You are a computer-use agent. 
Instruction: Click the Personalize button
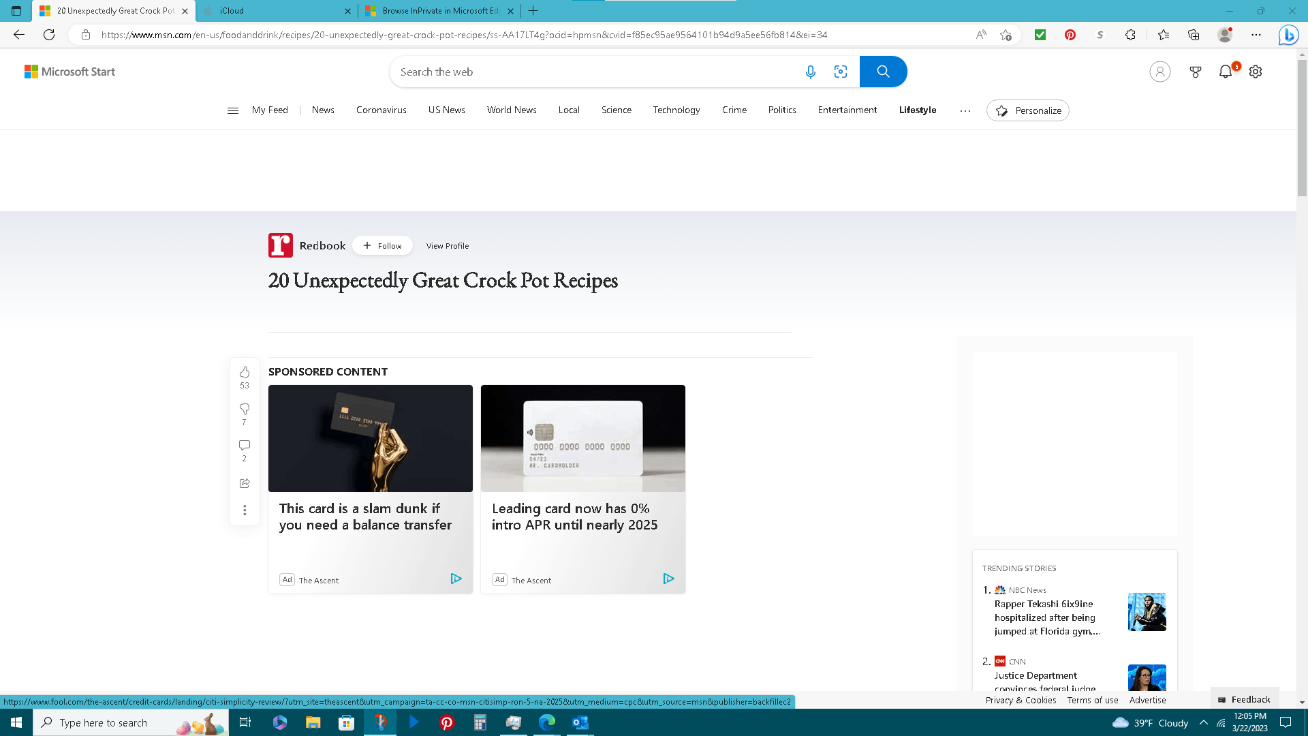click(x=1027, y=110)
